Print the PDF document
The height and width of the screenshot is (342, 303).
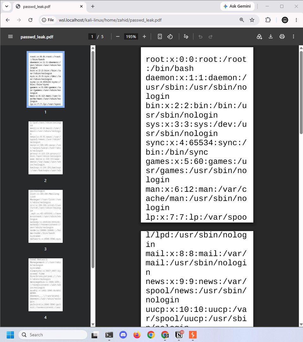coord(282,37)
